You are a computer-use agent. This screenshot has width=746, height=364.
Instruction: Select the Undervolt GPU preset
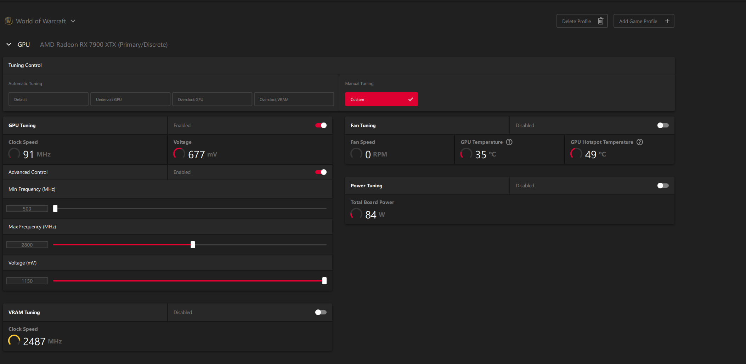point(130,99)
